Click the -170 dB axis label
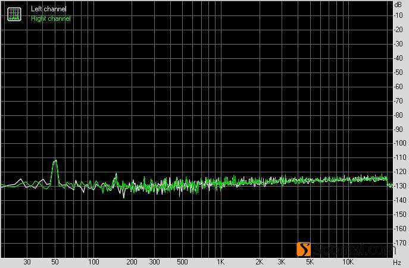 tap(399, 243)
